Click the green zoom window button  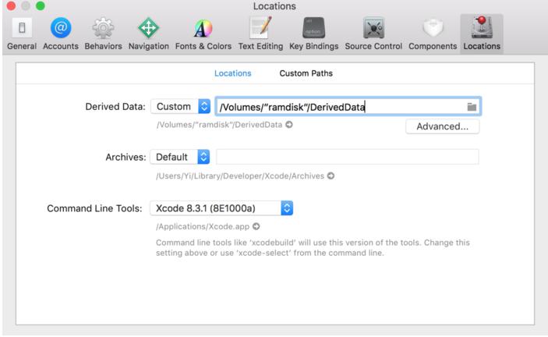coord(41,6)
